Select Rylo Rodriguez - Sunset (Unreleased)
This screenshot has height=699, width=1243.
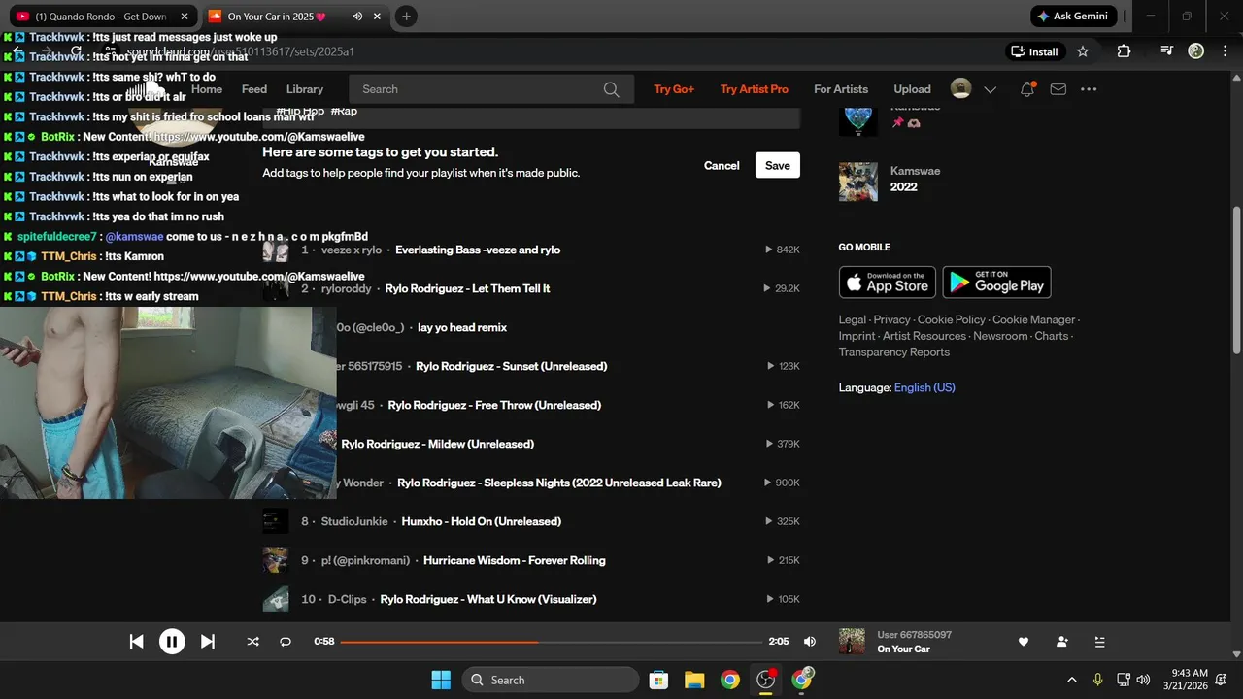[x=511, y=366]
